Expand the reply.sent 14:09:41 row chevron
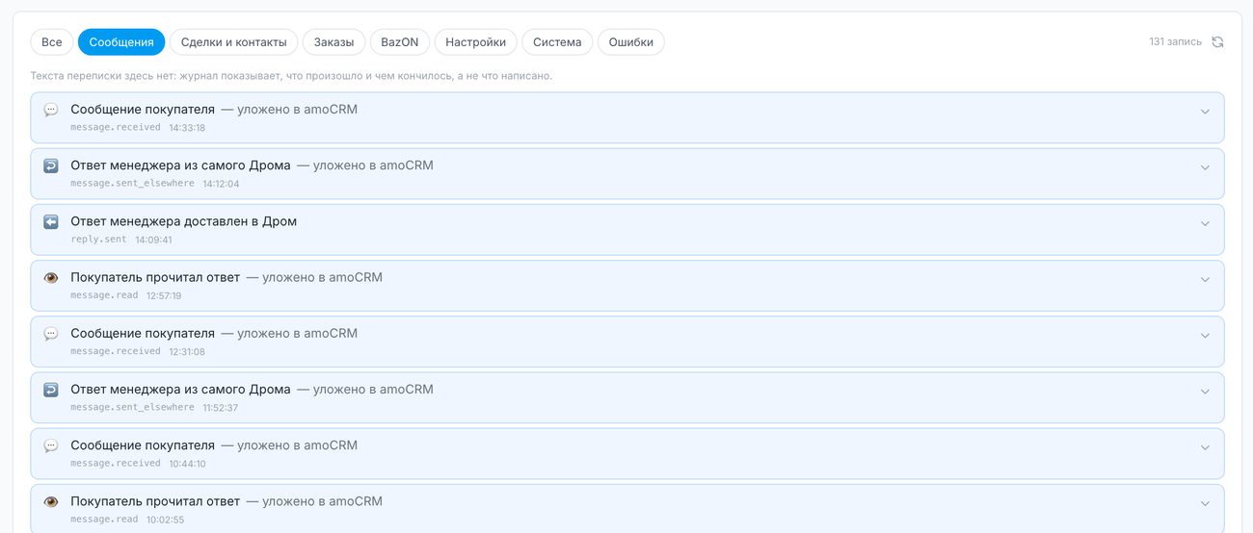Viewport: 1253px width, 533px height. coord(1205,223)
